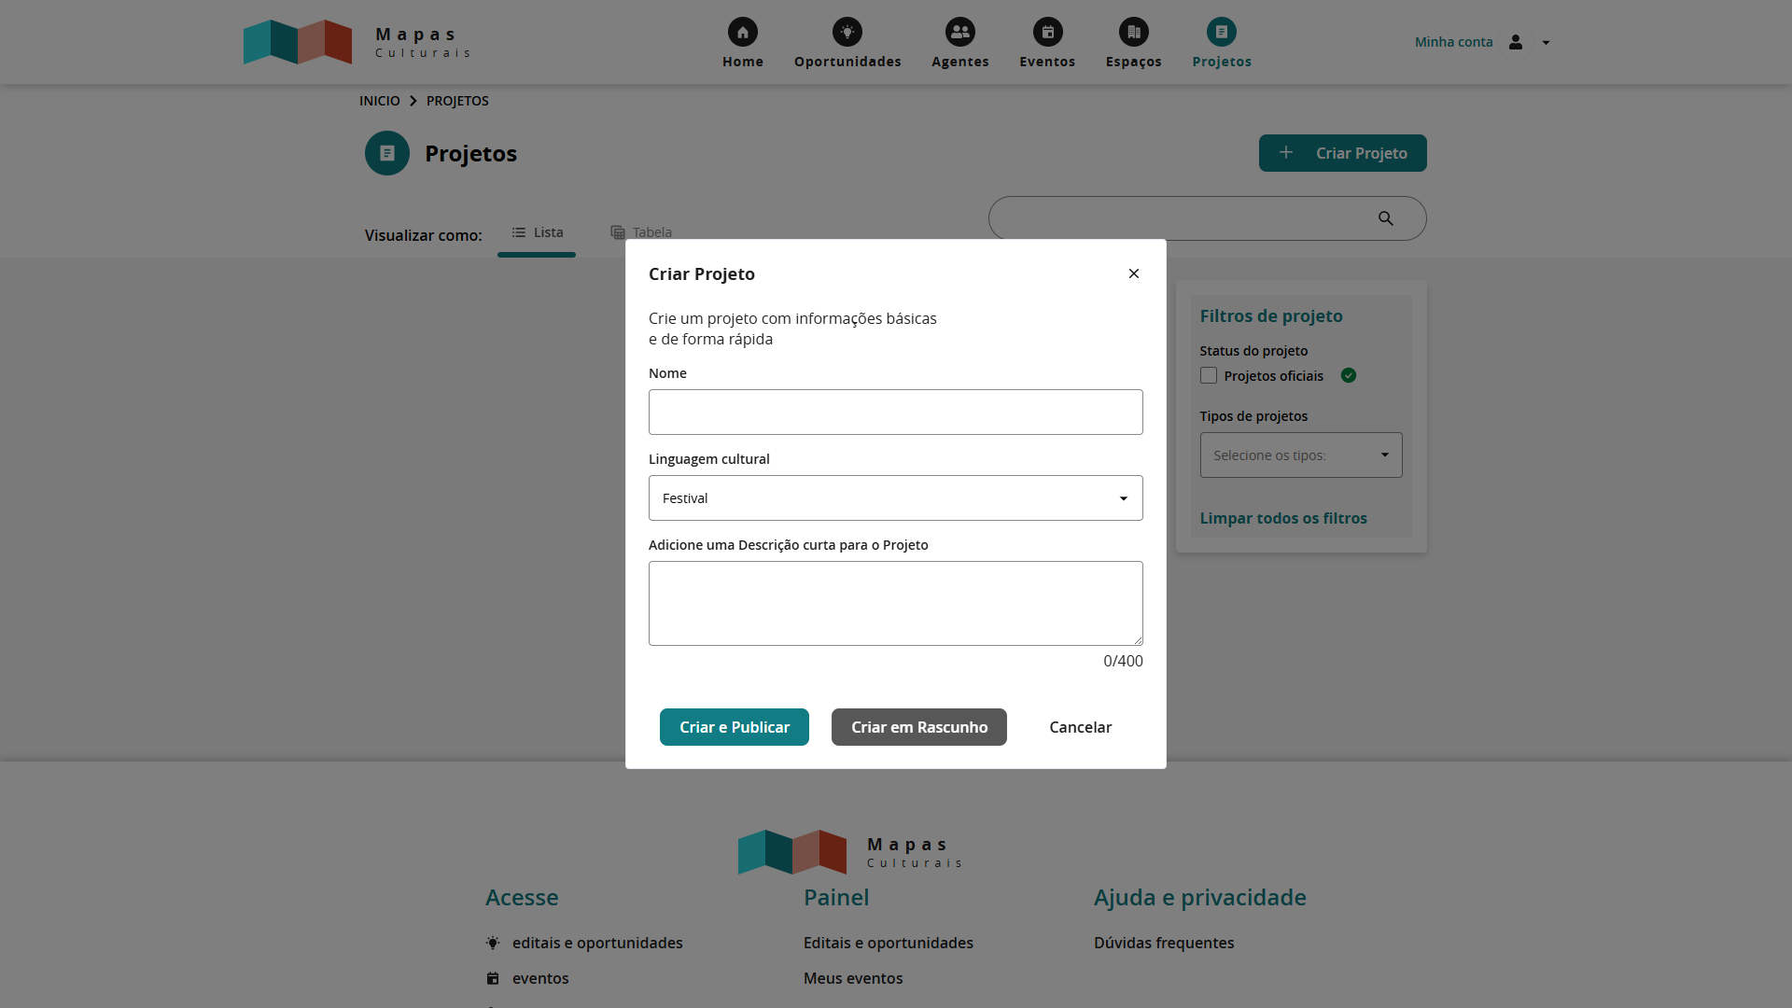The image size is (1792, 1008).
Task: Click the Agentes icon in navbar
Action: point(960,31)
